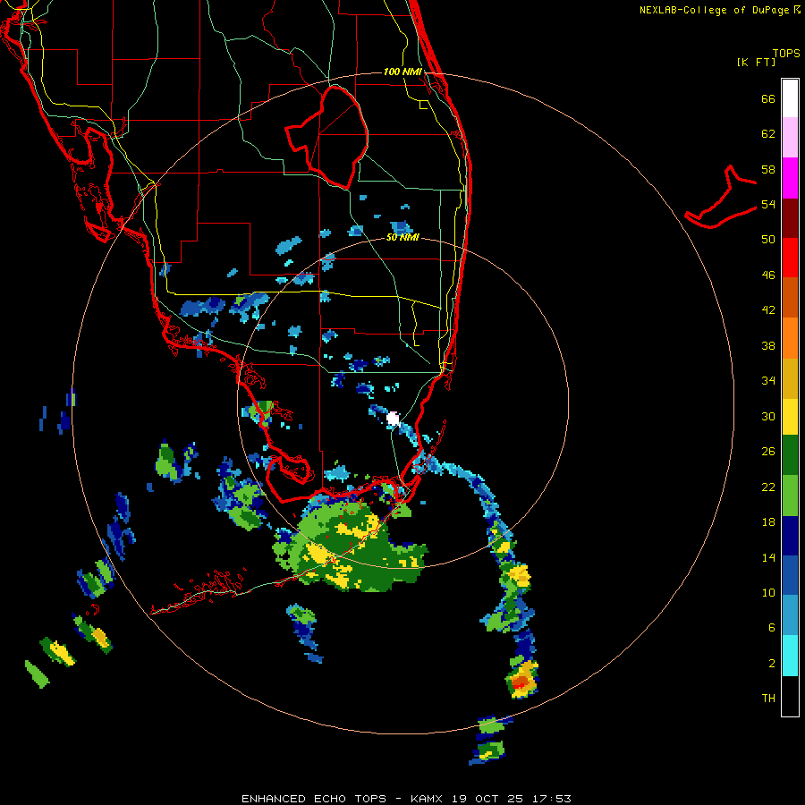
Task: Click the [K FT] units label
Action: tap(757, 63)
